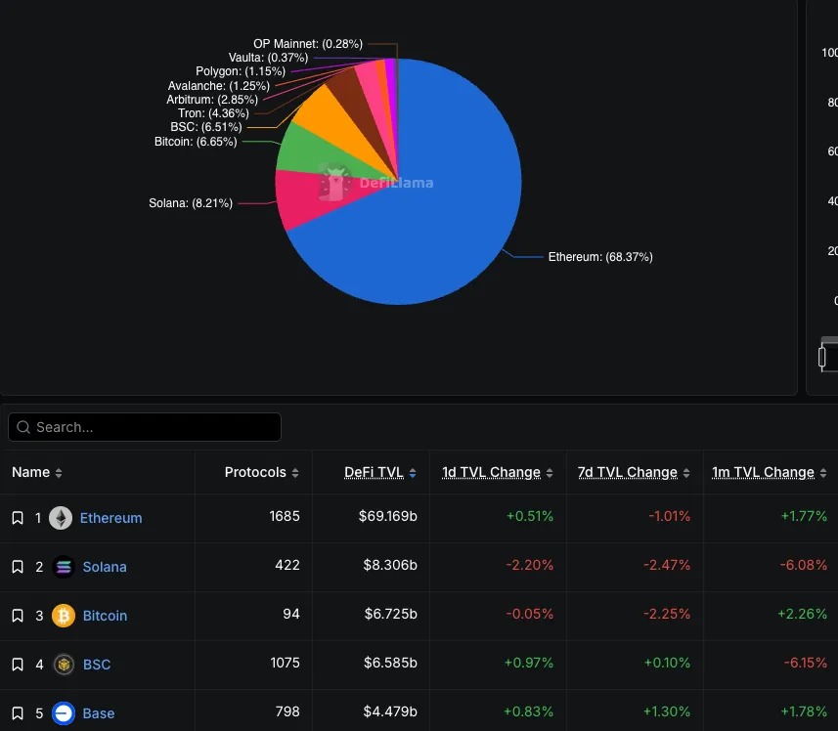The height and width of the screenshot is (731, 838).
Task: Toggle the bookmark for Ethereum row
Action: tap(16, 518)
